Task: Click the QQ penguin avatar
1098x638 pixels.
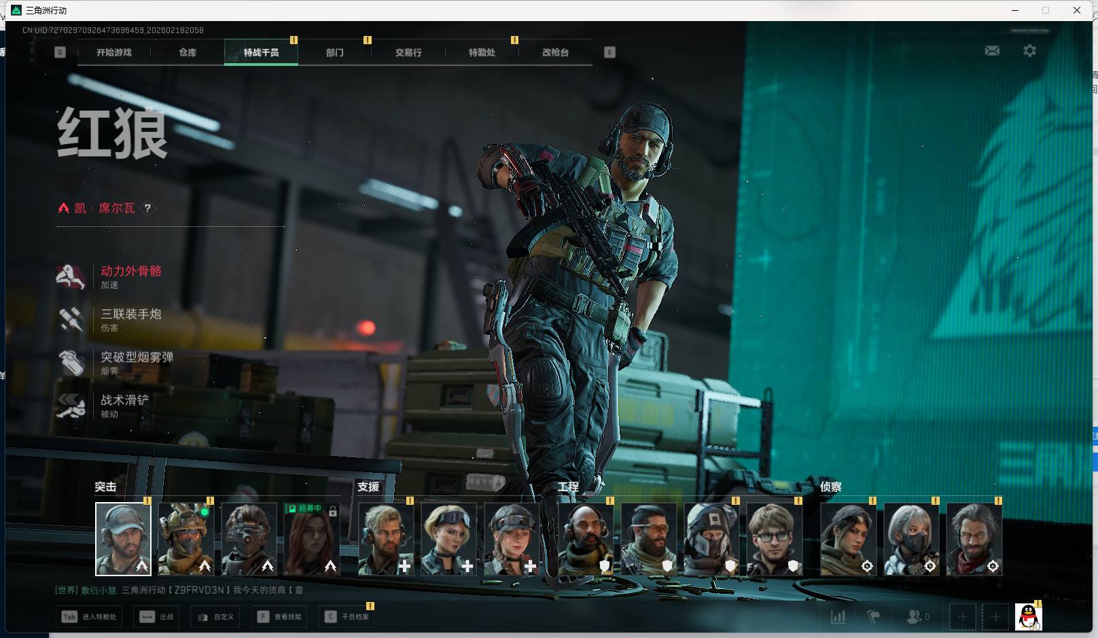Action: pos(1028,617)
